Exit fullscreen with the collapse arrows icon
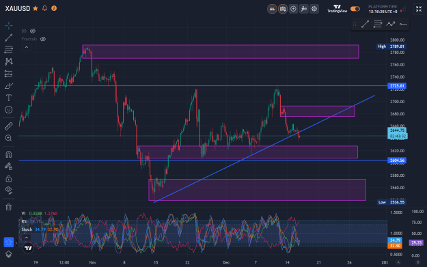The image size is (427, 267). (419, 9)
